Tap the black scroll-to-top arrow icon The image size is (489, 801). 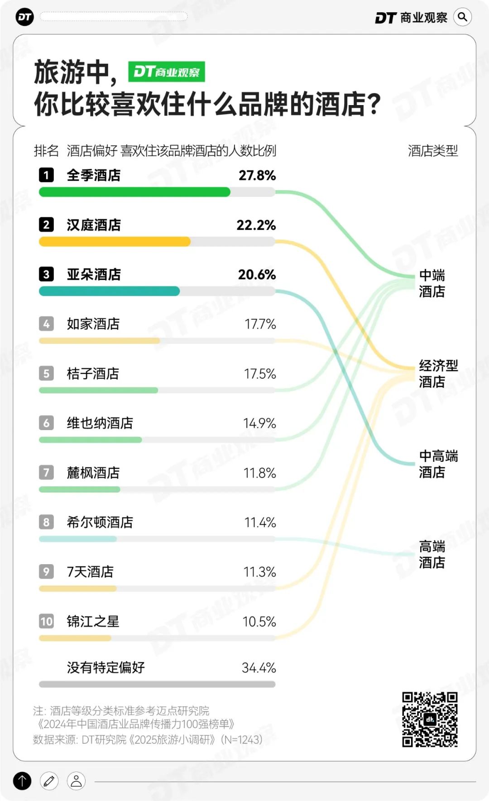tap(22, 781)
